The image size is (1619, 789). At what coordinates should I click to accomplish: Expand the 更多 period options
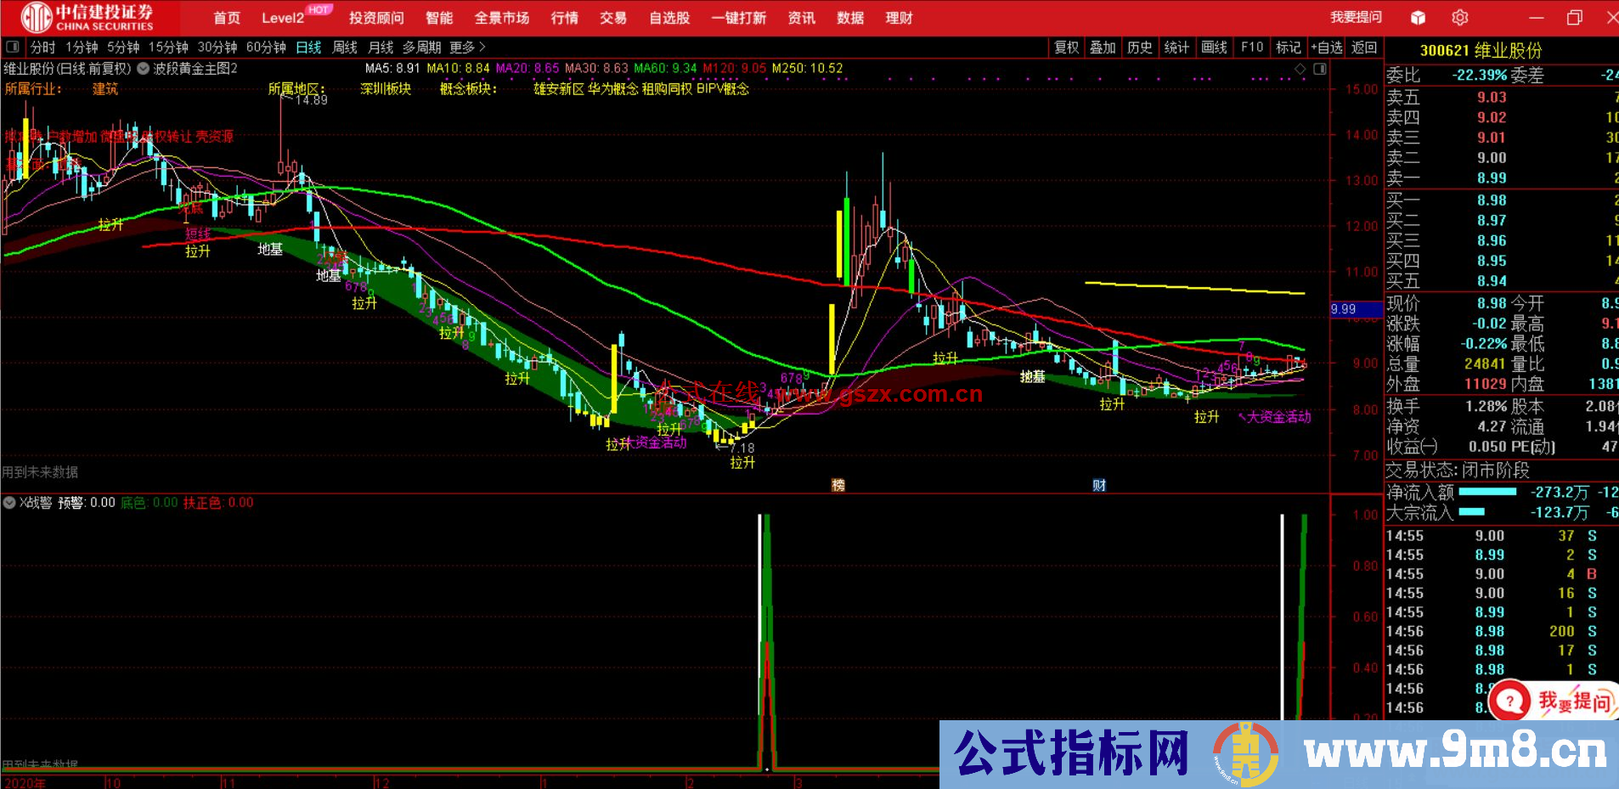(x=463, y=48)
